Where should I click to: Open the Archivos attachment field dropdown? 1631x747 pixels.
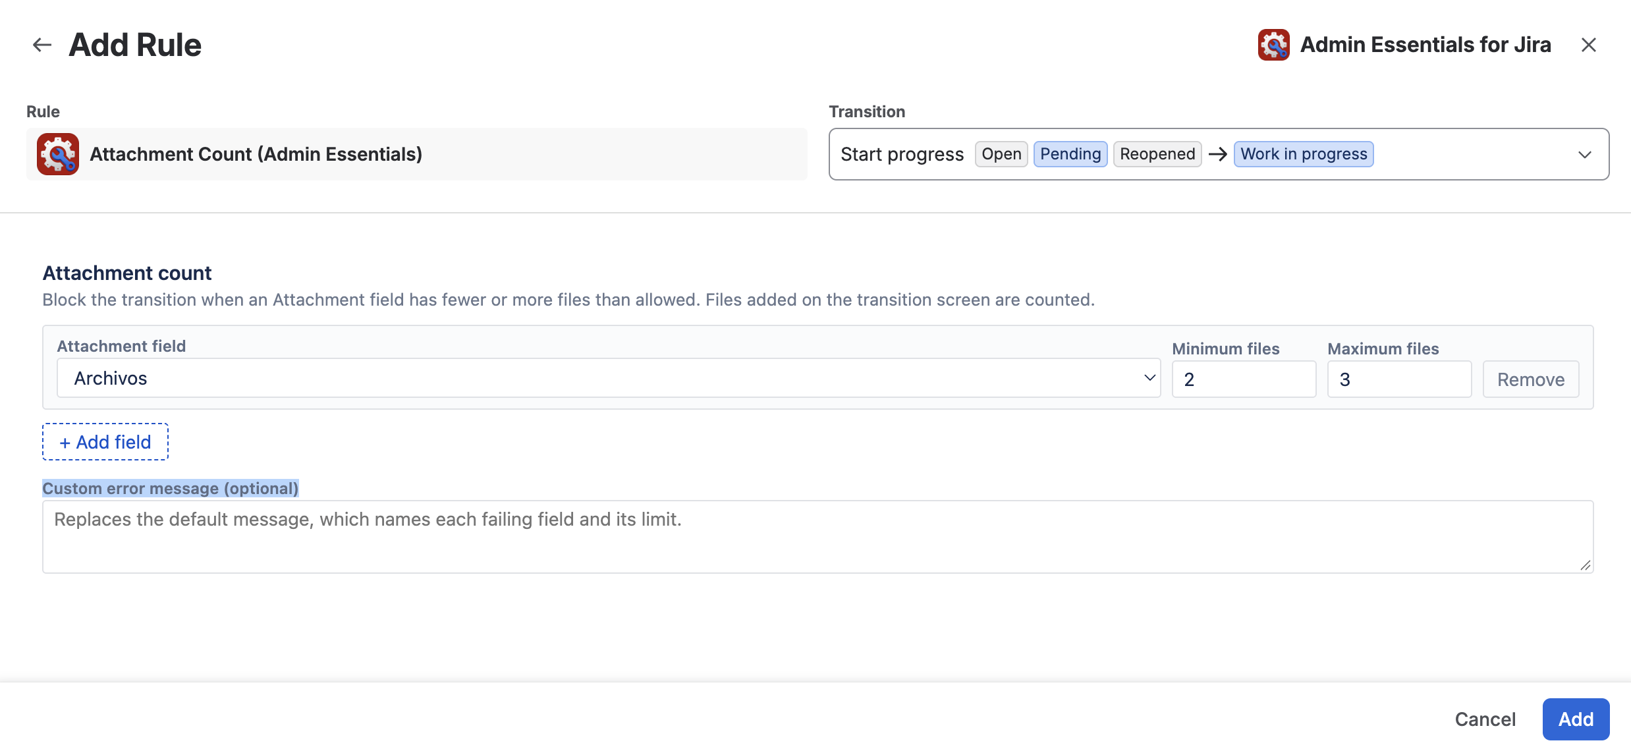coord(609,378)
